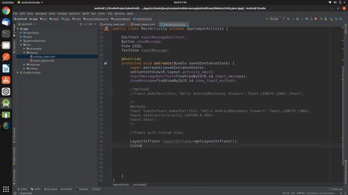Open the Build menu
Viewport: 348px width, 195px height.
[x=86, y=14]
